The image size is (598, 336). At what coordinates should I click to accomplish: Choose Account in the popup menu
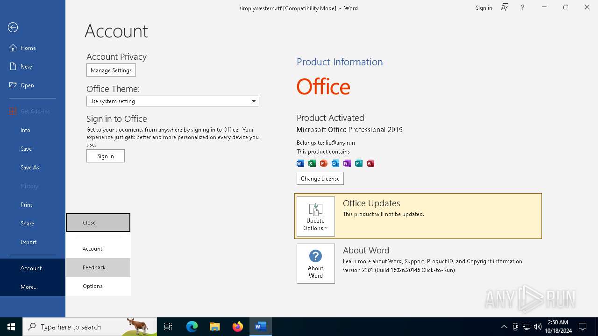point(98,249)
